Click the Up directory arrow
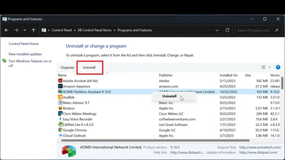Viewport: 285px width, 160px height. click(x=33, y=31)
